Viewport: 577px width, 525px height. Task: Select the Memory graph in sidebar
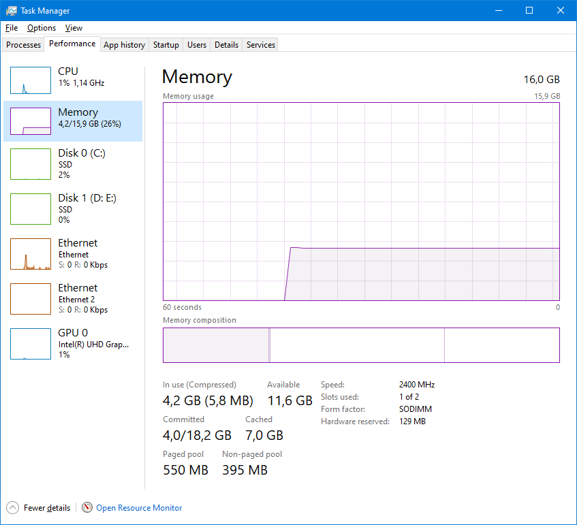click(72, 118)
